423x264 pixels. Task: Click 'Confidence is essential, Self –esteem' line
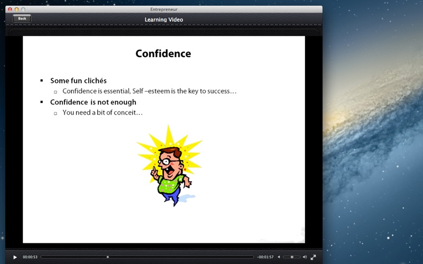[x=150, y=91]
